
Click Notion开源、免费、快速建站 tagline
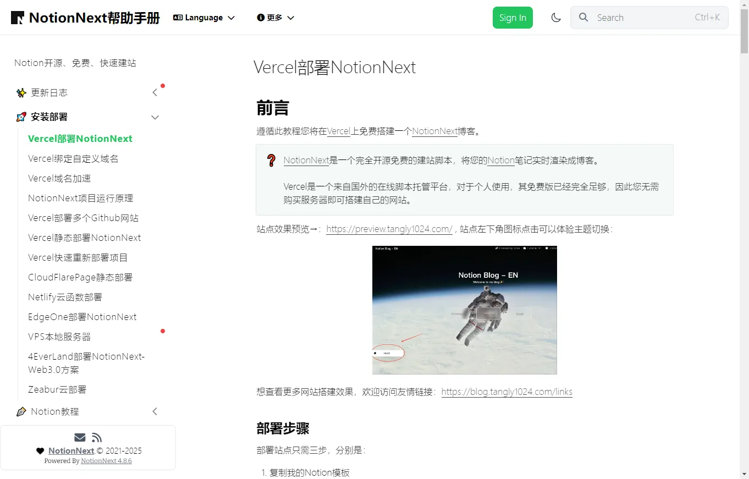click(75, 63)
